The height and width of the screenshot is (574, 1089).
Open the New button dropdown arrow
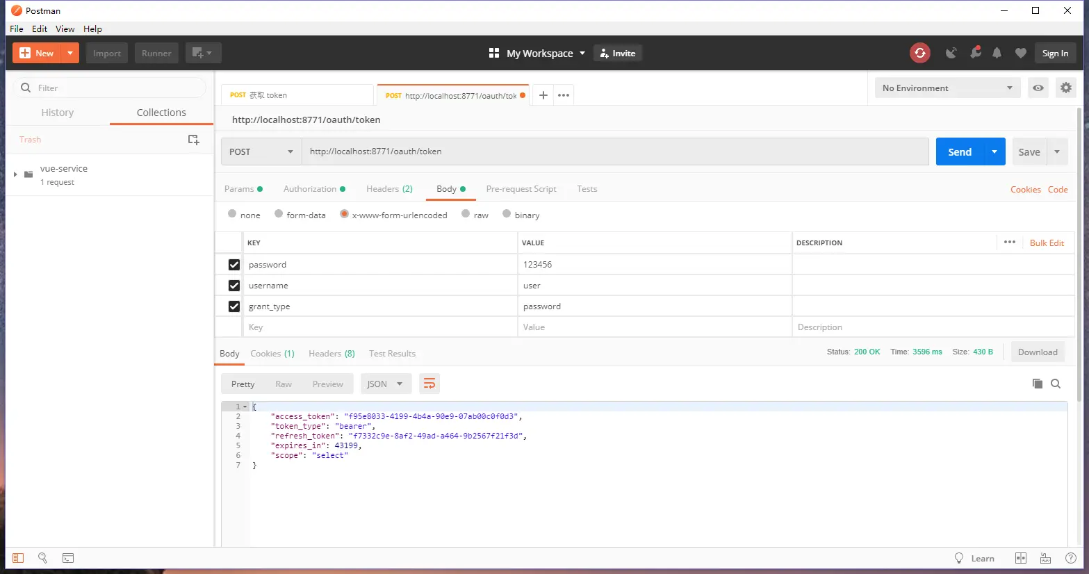click(70, 53)
